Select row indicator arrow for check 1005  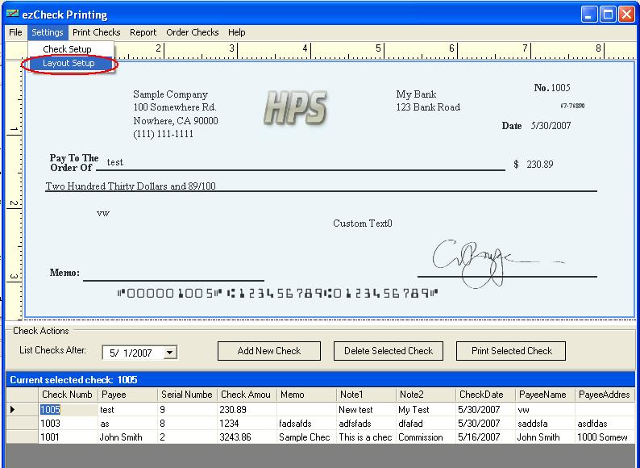click(x=12, y=410)
